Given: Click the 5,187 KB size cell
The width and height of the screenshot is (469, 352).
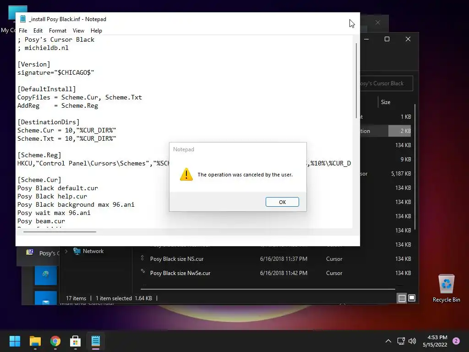Looking at the screenshot, I should (x=401, y=174).
